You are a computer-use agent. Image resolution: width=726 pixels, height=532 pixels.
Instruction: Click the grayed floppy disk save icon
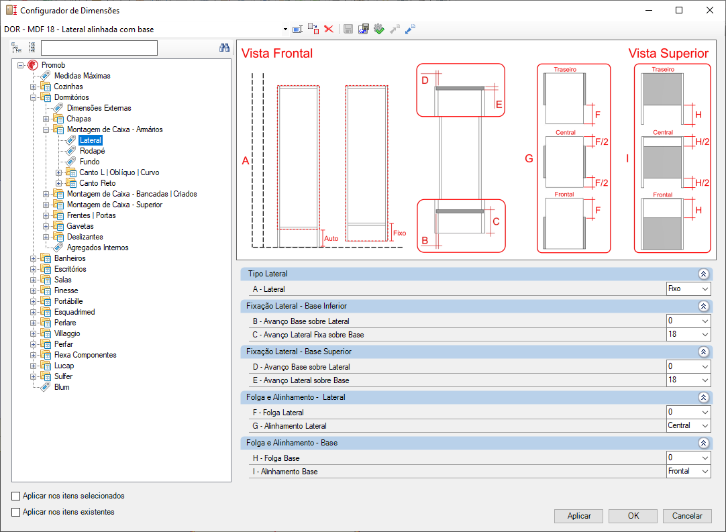pos(348,29)
